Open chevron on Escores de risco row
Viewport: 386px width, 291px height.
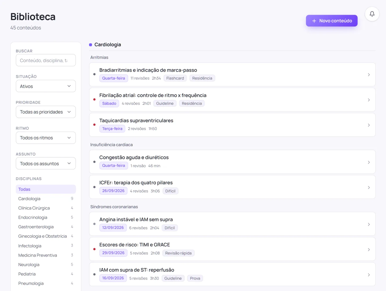coord(369,249)
